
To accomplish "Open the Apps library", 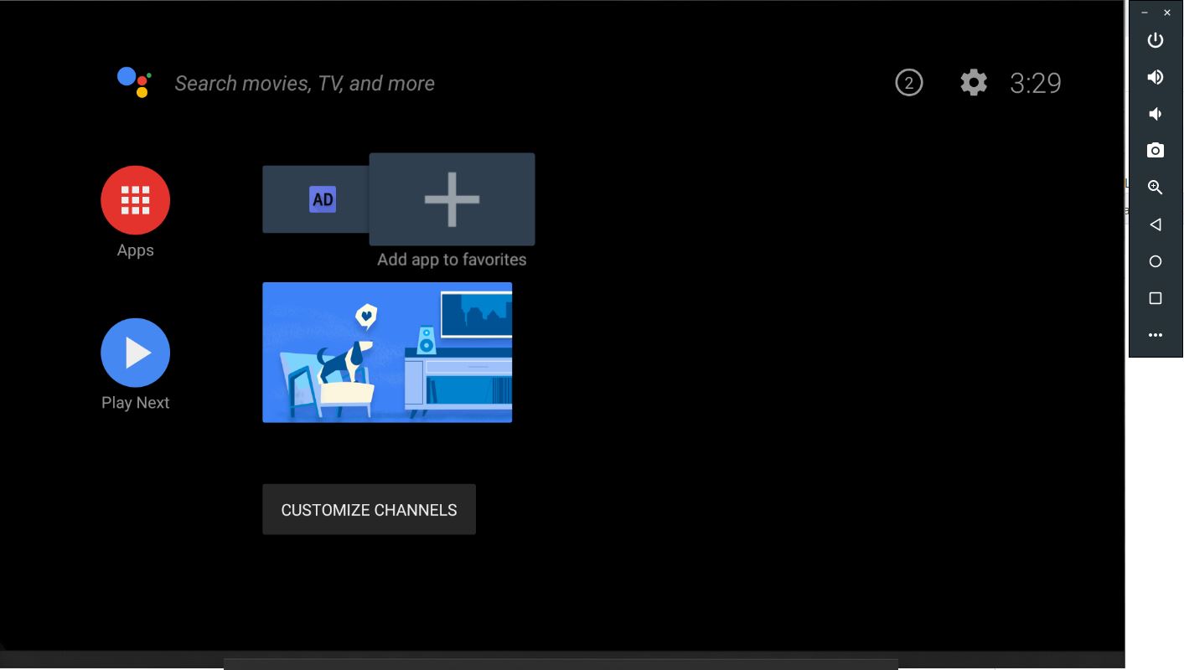I will pos(135,200).
